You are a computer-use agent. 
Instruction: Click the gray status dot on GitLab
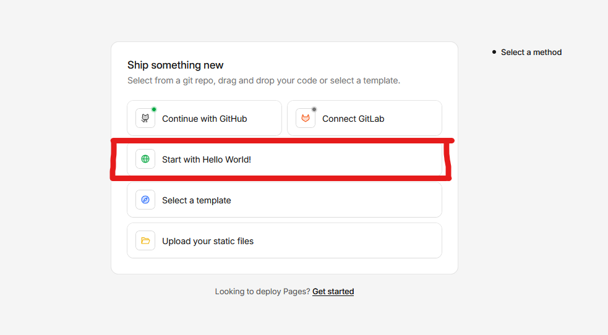click(x=314, y=109)
